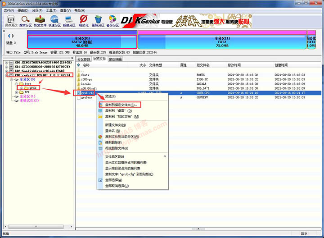Open the 备份分区 (Backup Partition) tool

point(112,21)
